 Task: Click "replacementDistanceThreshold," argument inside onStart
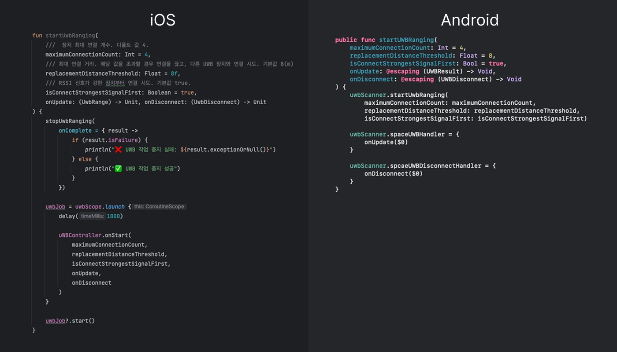pos(120,254)
